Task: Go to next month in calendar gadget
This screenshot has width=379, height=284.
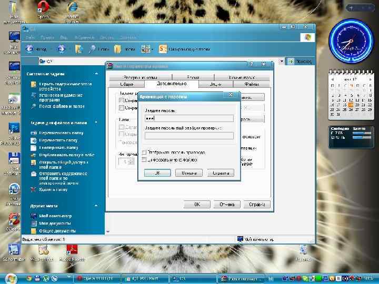Action: [370, 79]
